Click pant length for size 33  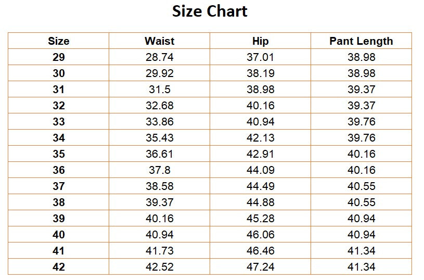click(x=361, y=122)
